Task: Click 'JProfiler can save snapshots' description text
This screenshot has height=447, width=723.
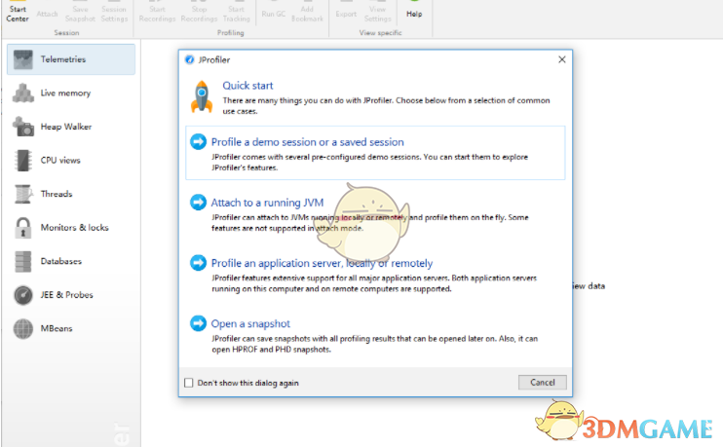Action: [374, 344]
